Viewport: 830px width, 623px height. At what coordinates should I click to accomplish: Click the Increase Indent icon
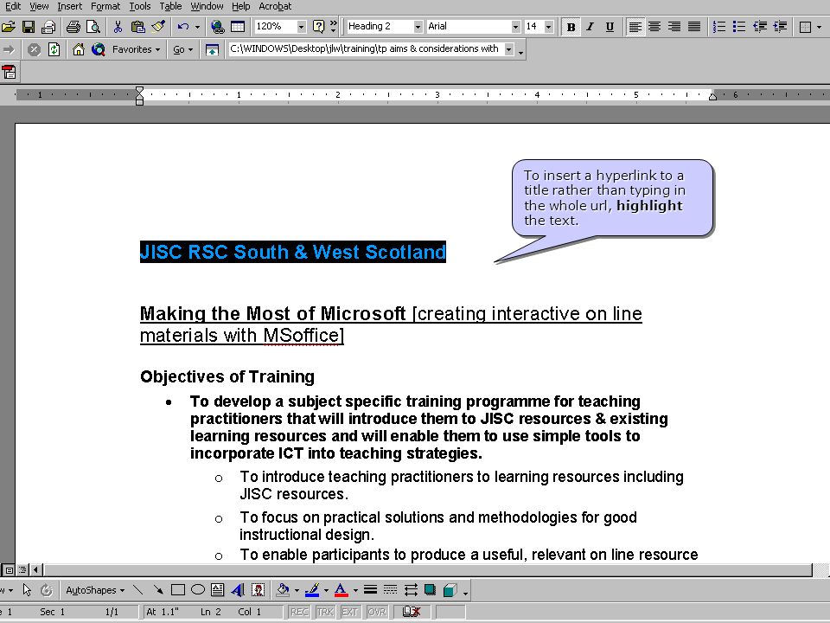780,27
